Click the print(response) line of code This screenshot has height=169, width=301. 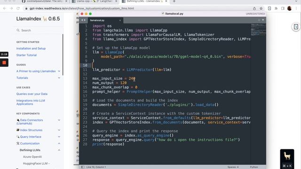click(x=108, y=144)
